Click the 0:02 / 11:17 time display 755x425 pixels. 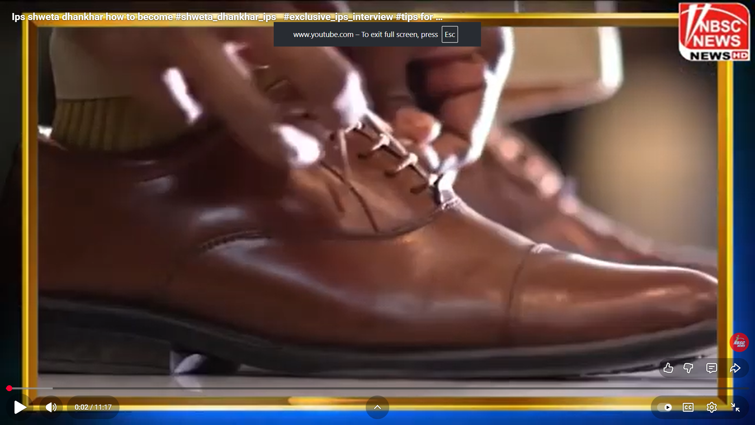pyautogui.click(x=93, y=407)
